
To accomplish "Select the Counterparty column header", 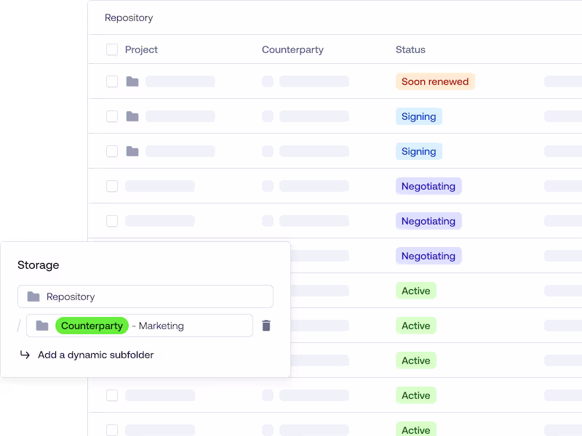I will click(292, 49).
